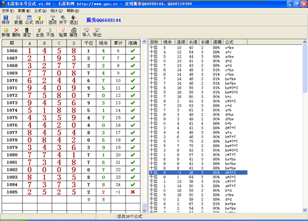Select the he+he formula row

[198, 159]
